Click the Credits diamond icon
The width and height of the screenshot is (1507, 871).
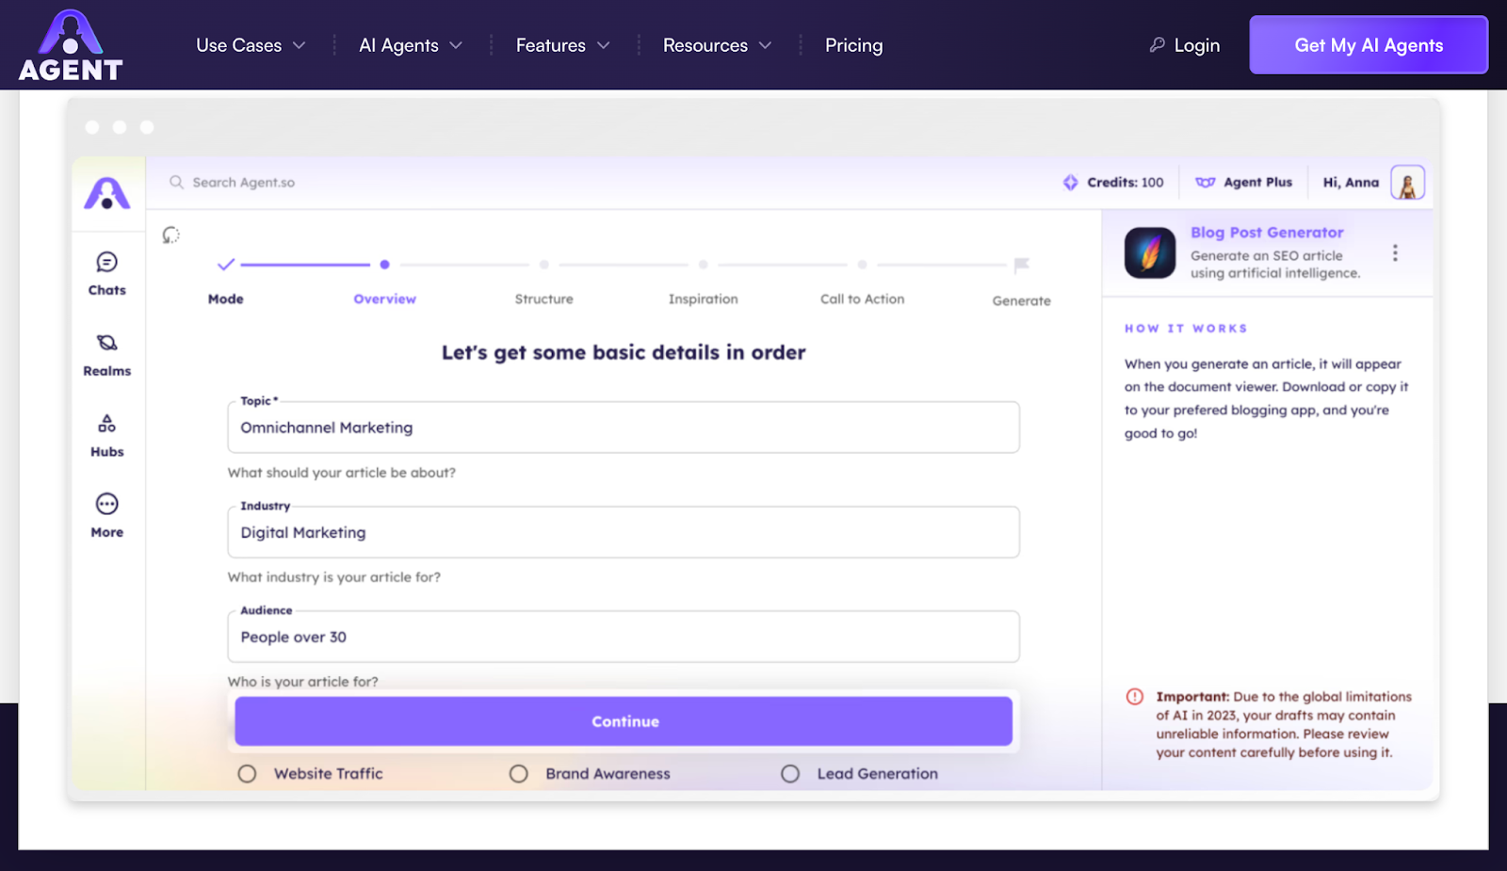[1071, 183]
